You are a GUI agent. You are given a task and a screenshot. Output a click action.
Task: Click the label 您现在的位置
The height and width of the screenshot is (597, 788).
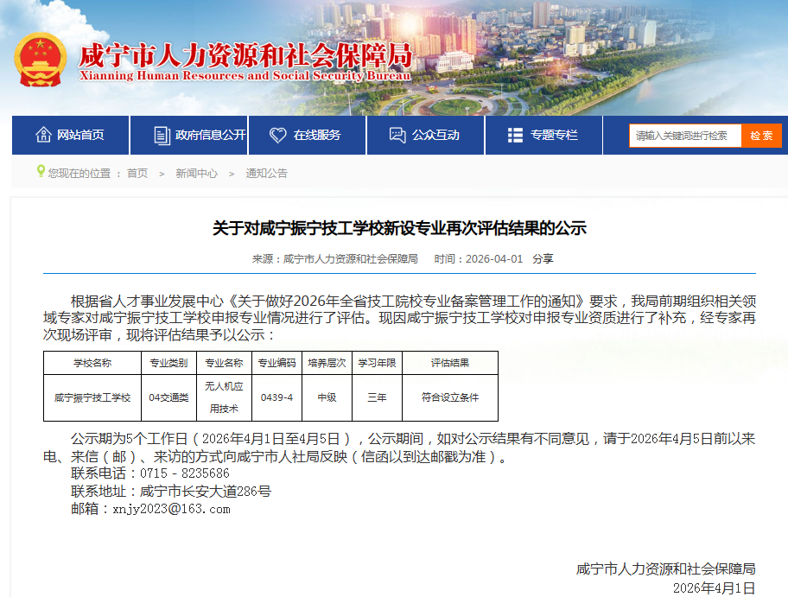point(79,174)
